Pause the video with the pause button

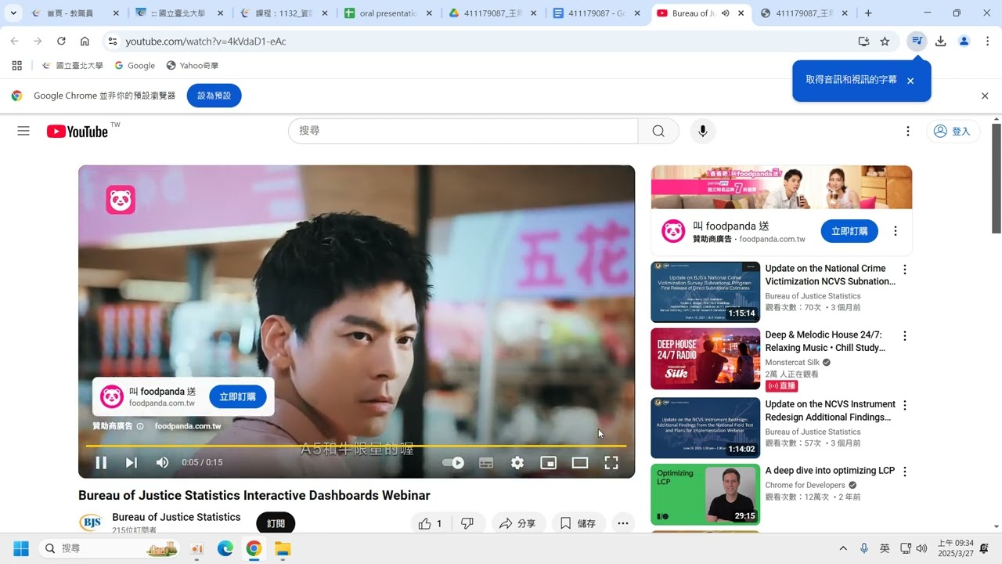tap(101, 463)
